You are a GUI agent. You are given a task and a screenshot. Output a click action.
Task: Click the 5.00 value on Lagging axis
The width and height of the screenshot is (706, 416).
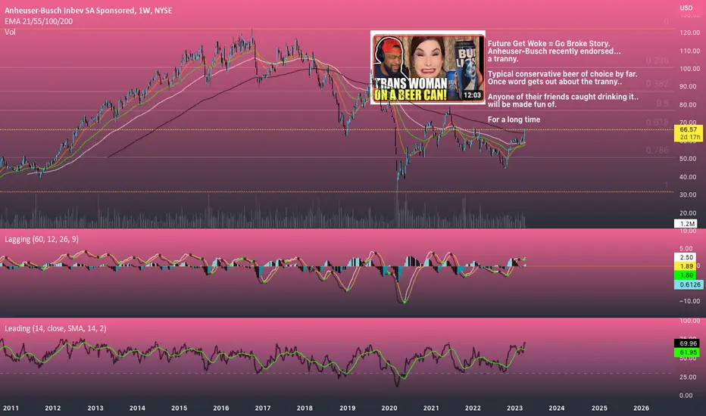click(x=686, y=248)
